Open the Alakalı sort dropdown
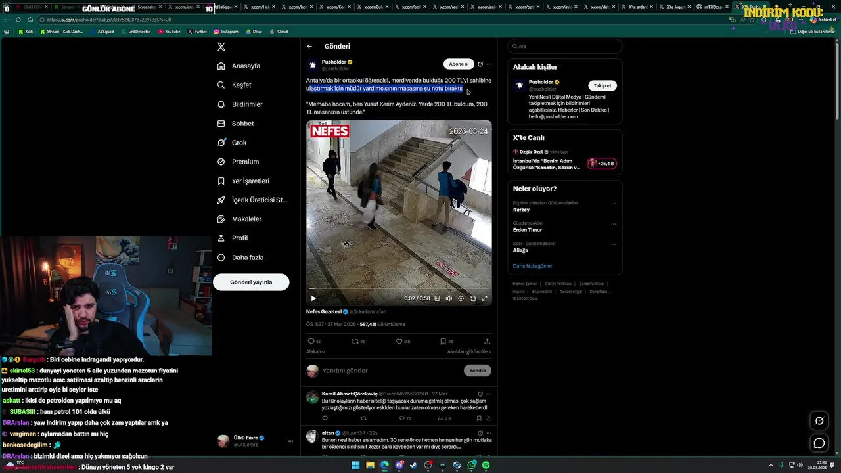 coord(315,352)
